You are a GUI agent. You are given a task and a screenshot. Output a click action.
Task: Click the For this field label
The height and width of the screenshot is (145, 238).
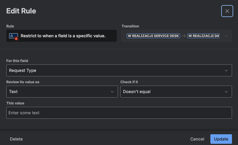point(17,61)
